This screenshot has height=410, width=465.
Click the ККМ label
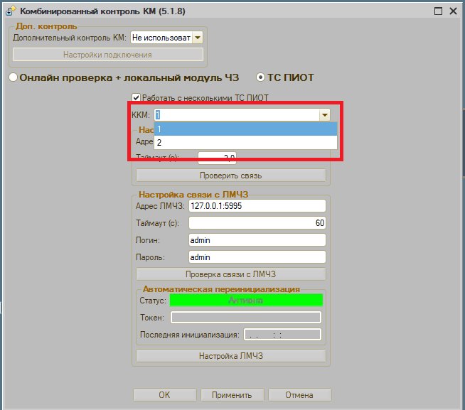tap(141, 114)
